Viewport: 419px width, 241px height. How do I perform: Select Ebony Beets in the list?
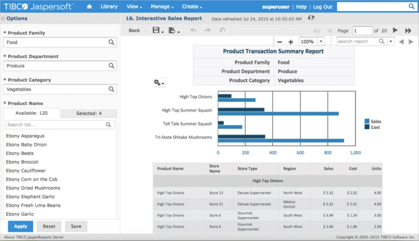click(x=20, y=153)
